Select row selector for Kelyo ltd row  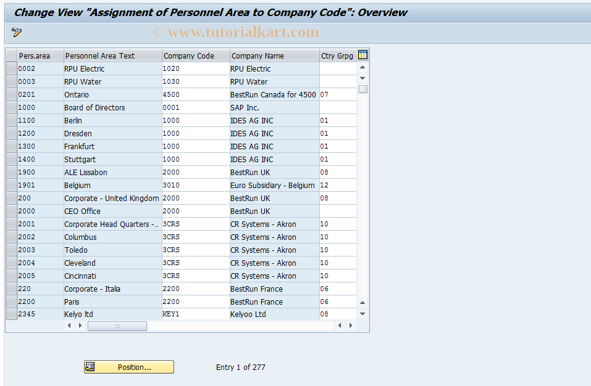tap(12, 314)
